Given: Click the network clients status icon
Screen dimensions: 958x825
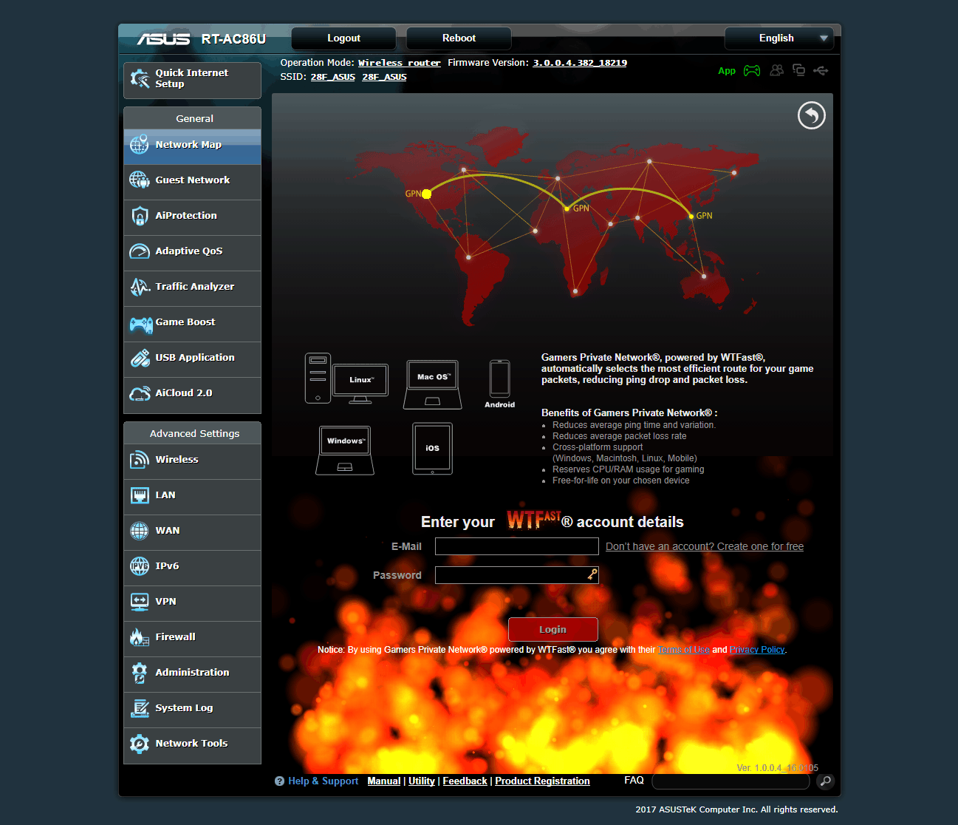Looking at the screenshot, I should pos(798,70).
